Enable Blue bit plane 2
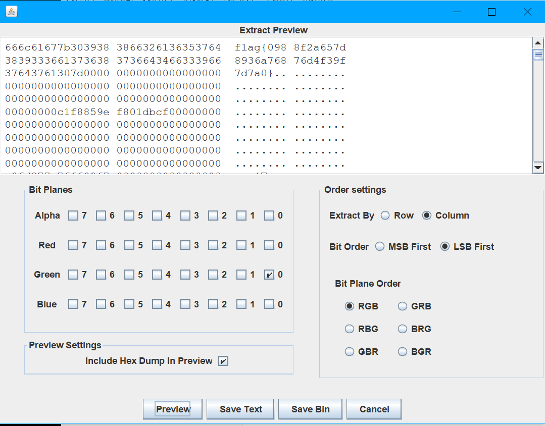 tap(213, 304)
